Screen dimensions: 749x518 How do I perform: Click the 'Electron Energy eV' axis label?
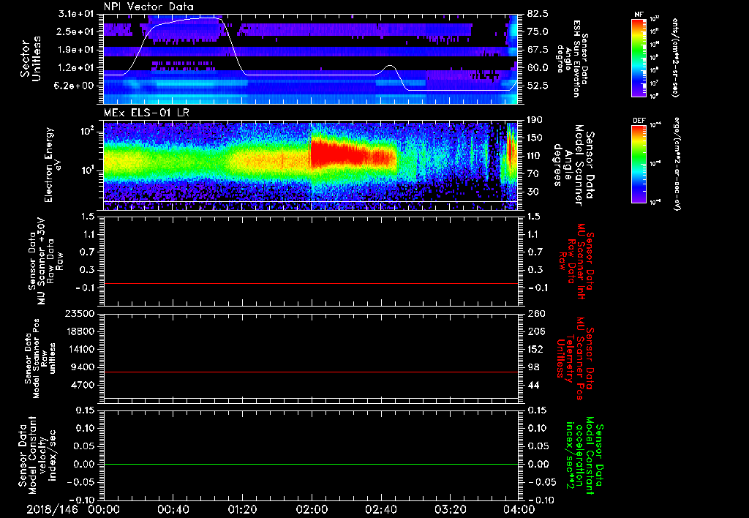[53, 165]
